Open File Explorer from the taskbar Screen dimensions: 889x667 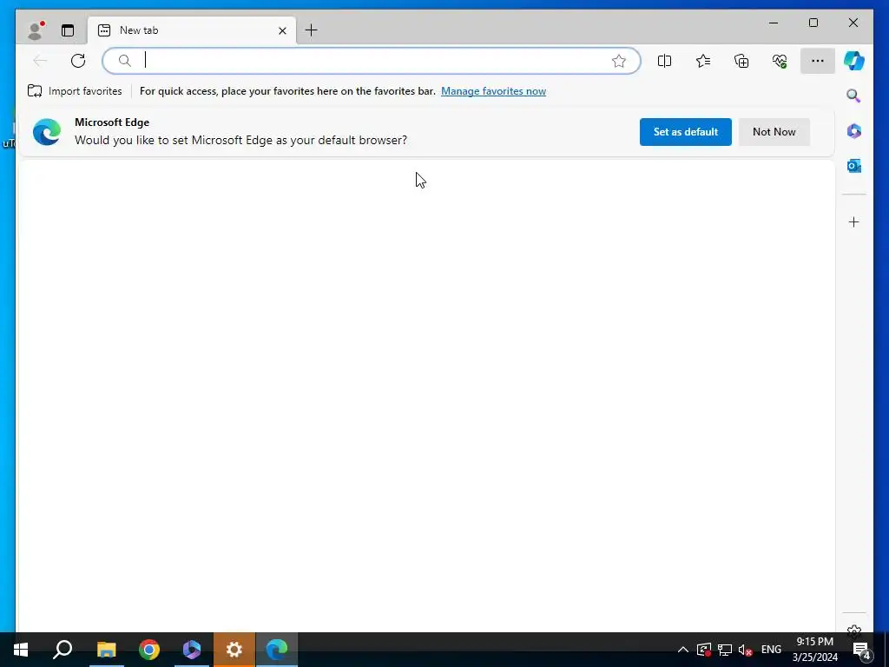point(106,650)
